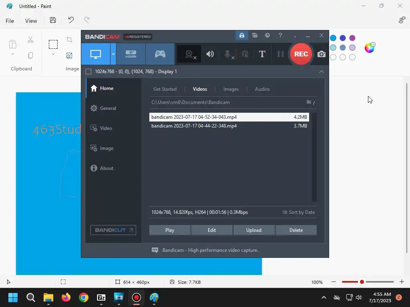Click the Paste icon in Paint
This screenshot has height=307, width=410.
[12, 44]
